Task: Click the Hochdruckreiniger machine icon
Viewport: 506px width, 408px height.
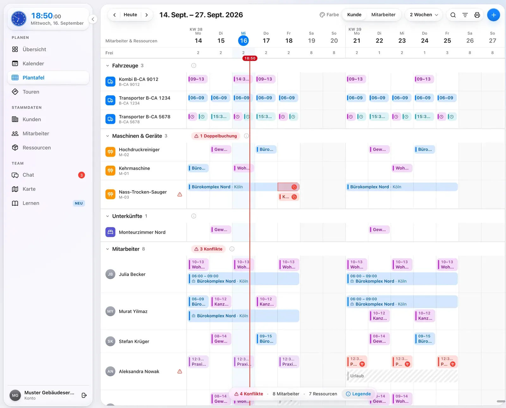Action: pos(110,152)
